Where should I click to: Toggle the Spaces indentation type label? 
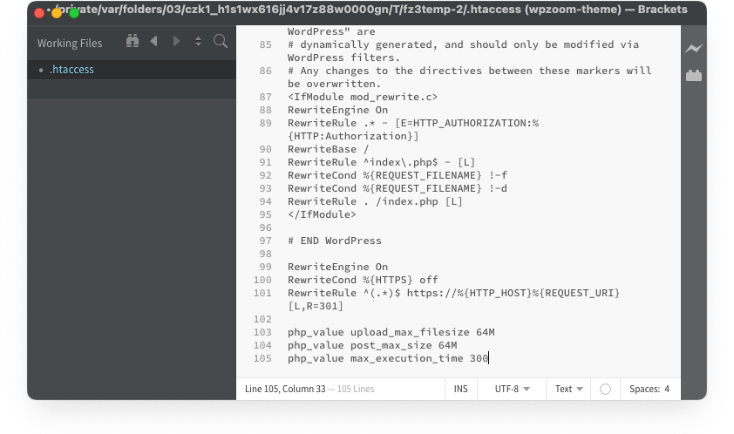click(644, 390)
